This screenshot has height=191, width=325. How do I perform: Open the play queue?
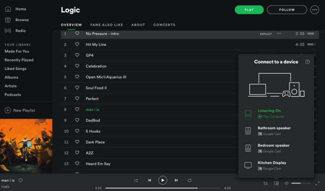point(266,183)
